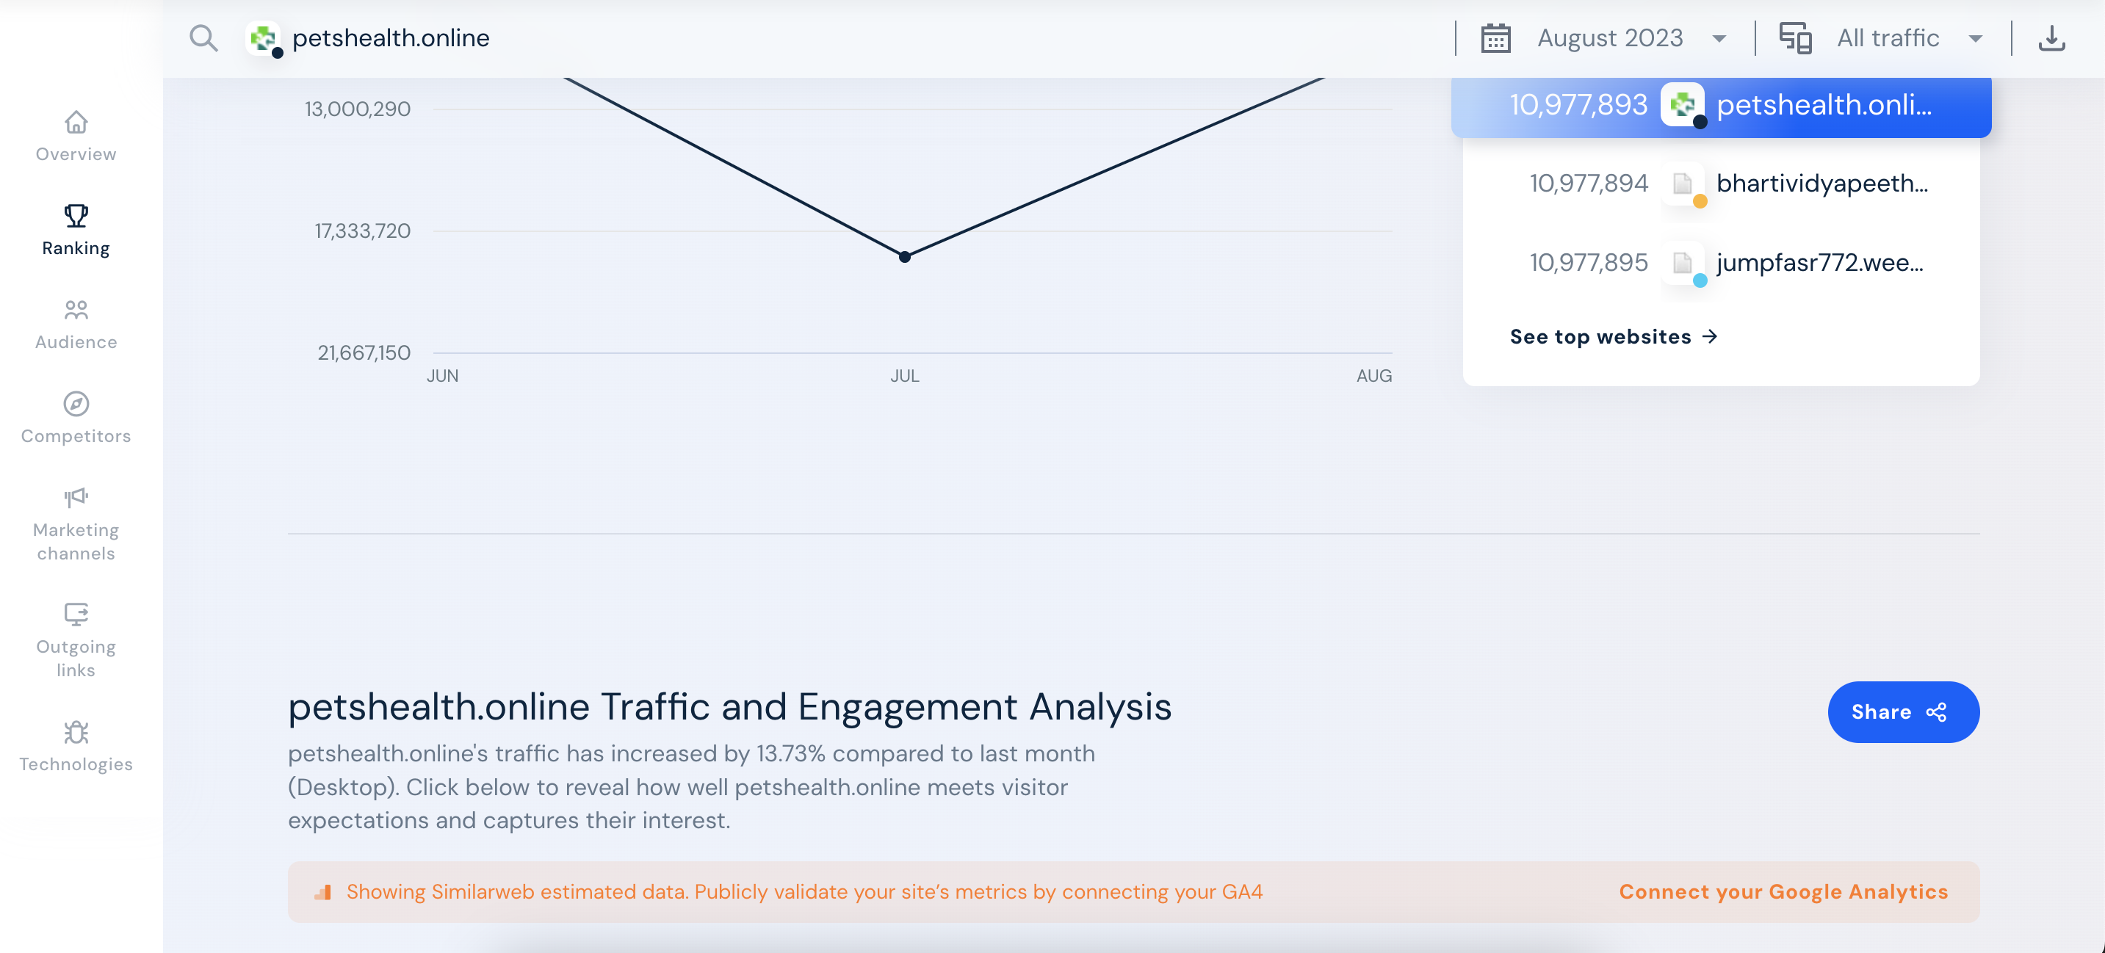
Task: Click the search magnifier icon
Action: tap(203, 38)
